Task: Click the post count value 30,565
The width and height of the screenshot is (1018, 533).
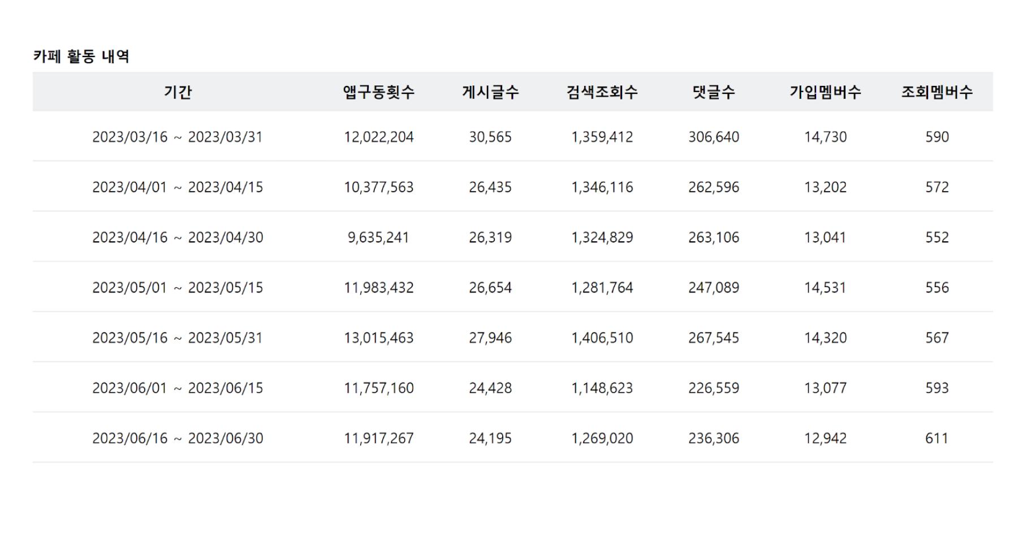Action: (x=490, y=137)
